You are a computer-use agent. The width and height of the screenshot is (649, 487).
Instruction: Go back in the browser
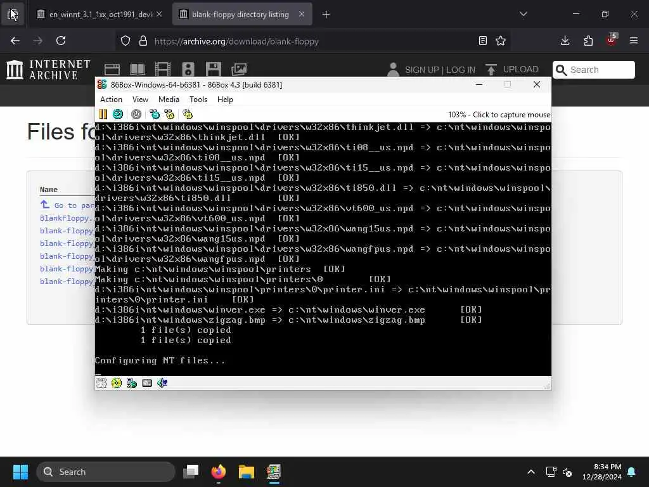point(15,41)
